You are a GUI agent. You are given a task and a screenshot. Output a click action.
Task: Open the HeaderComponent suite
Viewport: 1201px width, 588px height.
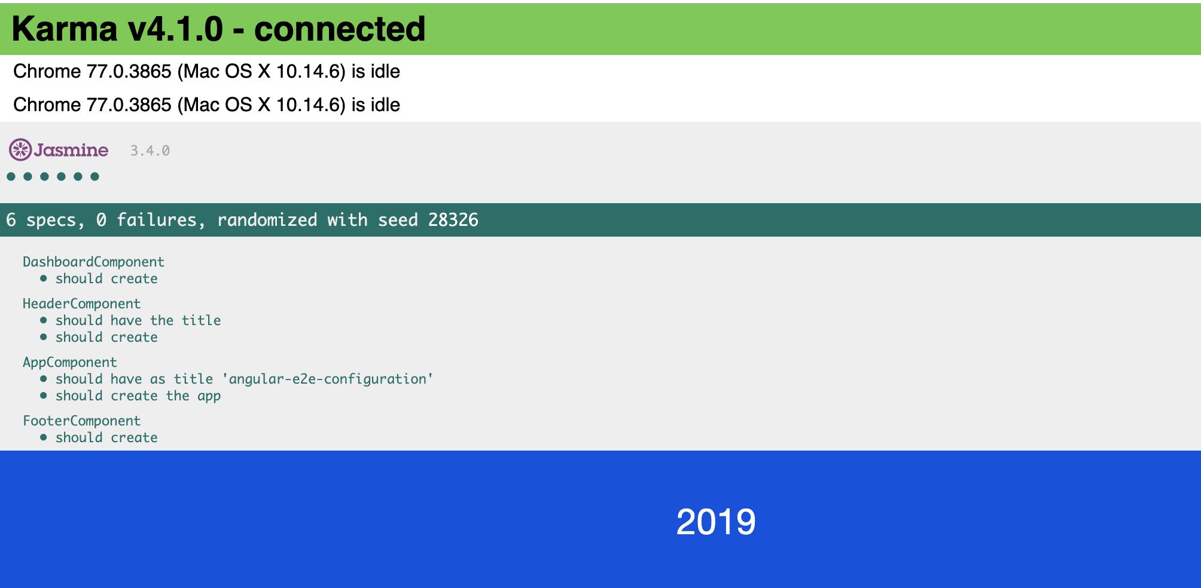click(x=82, y=304)
